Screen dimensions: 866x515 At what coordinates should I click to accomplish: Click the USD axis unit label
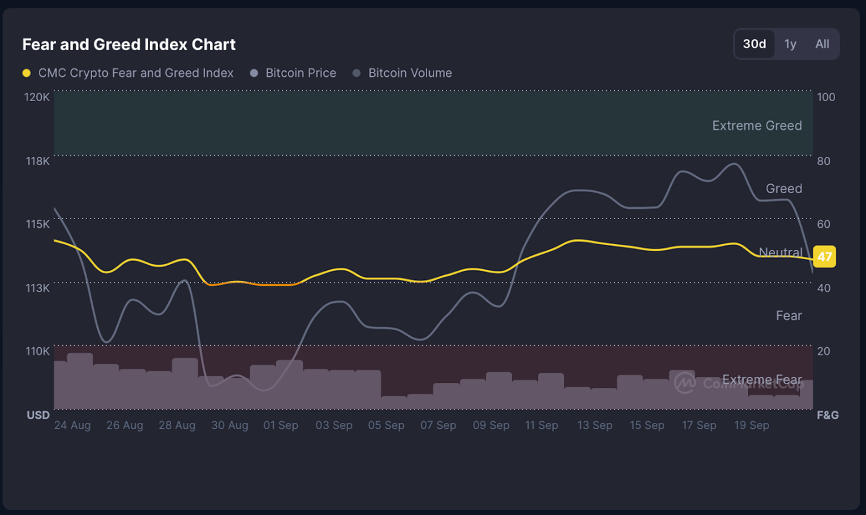[x=38, y=415]
